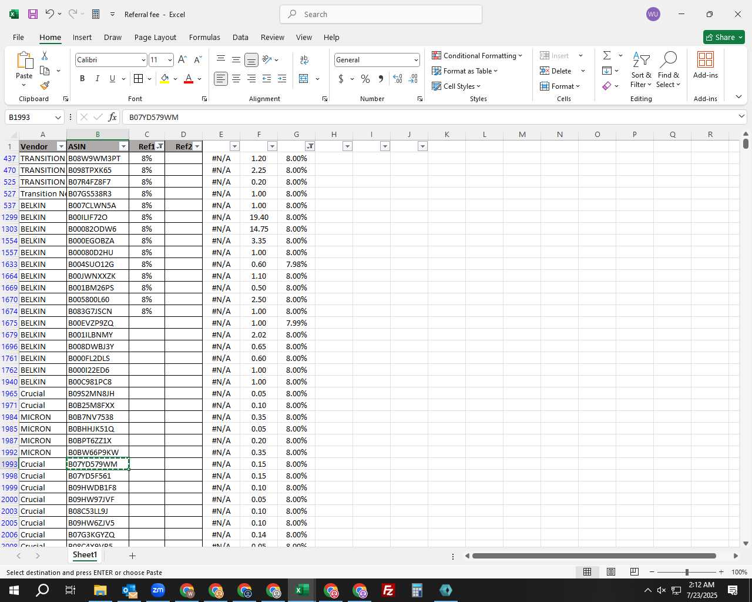The image size is (752, 602).
Task: Expand the General number format dropdown
Action: [x=416, y=60]
